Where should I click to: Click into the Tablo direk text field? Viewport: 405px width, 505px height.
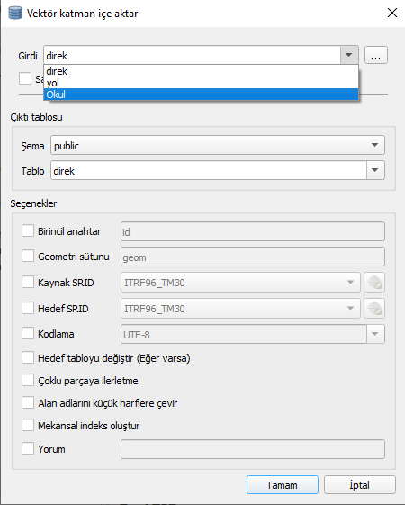coord(209,170)
